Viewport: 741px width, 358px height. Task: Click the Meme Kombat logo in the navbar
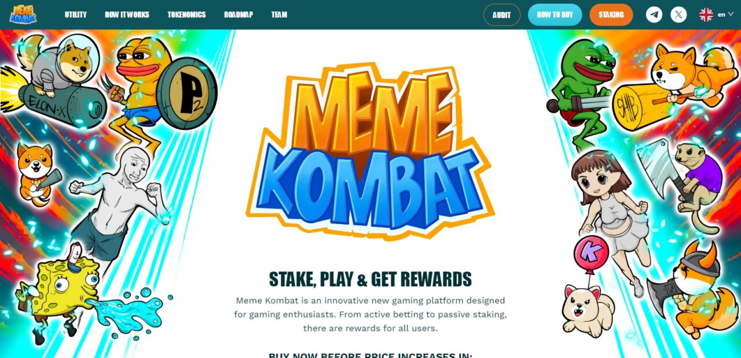[23, 14]
